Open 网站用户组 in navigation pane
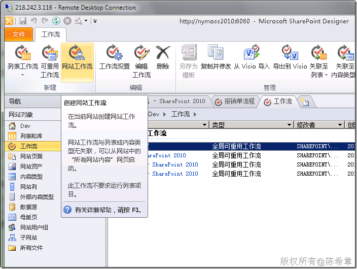357x269 pixels. click(32, 227)
